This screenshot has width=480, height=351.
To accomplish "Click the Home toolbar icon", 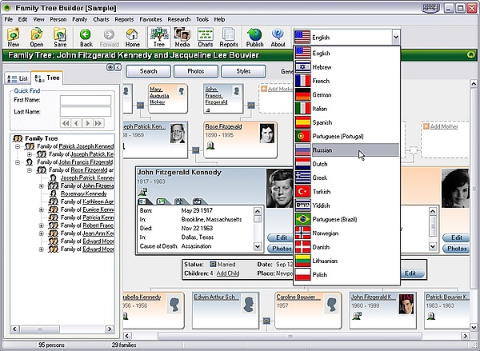I will coord(133,37).
